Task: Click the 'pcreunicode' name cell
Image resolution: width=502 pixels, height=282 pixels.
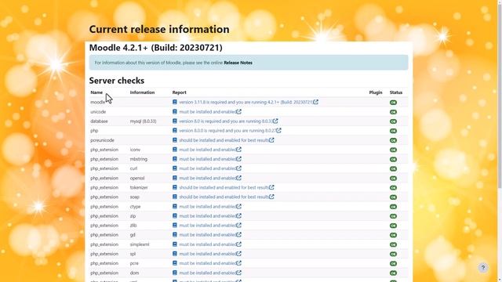Action: (x=102, y=140)
